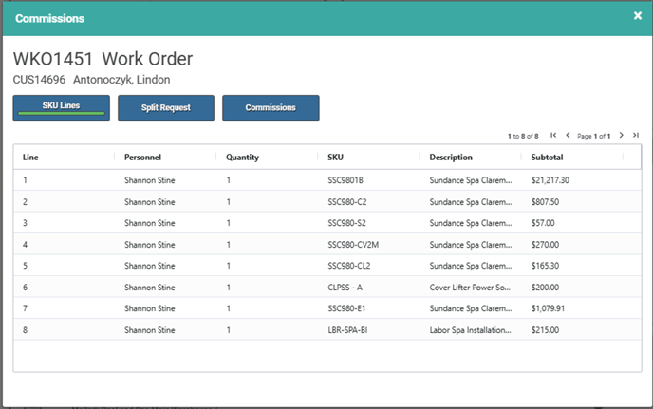This screenshot has width=653, height=409.
Task: Switch to the SKU Lines tab
Action: 61,108
